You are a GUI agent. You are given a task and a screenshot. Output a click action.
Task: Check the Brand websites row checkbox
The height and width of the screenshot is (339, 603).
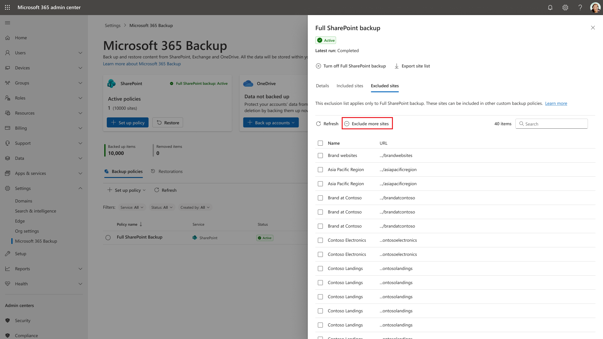(320, 155)
